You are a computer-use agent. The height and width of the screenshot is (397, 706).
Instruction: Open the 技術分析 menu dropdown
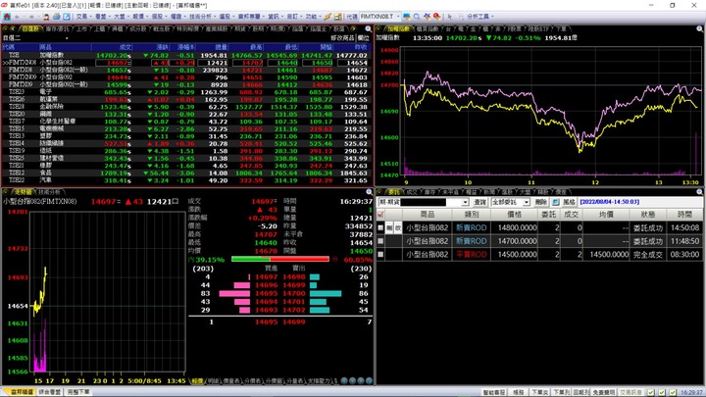point(202,17)
